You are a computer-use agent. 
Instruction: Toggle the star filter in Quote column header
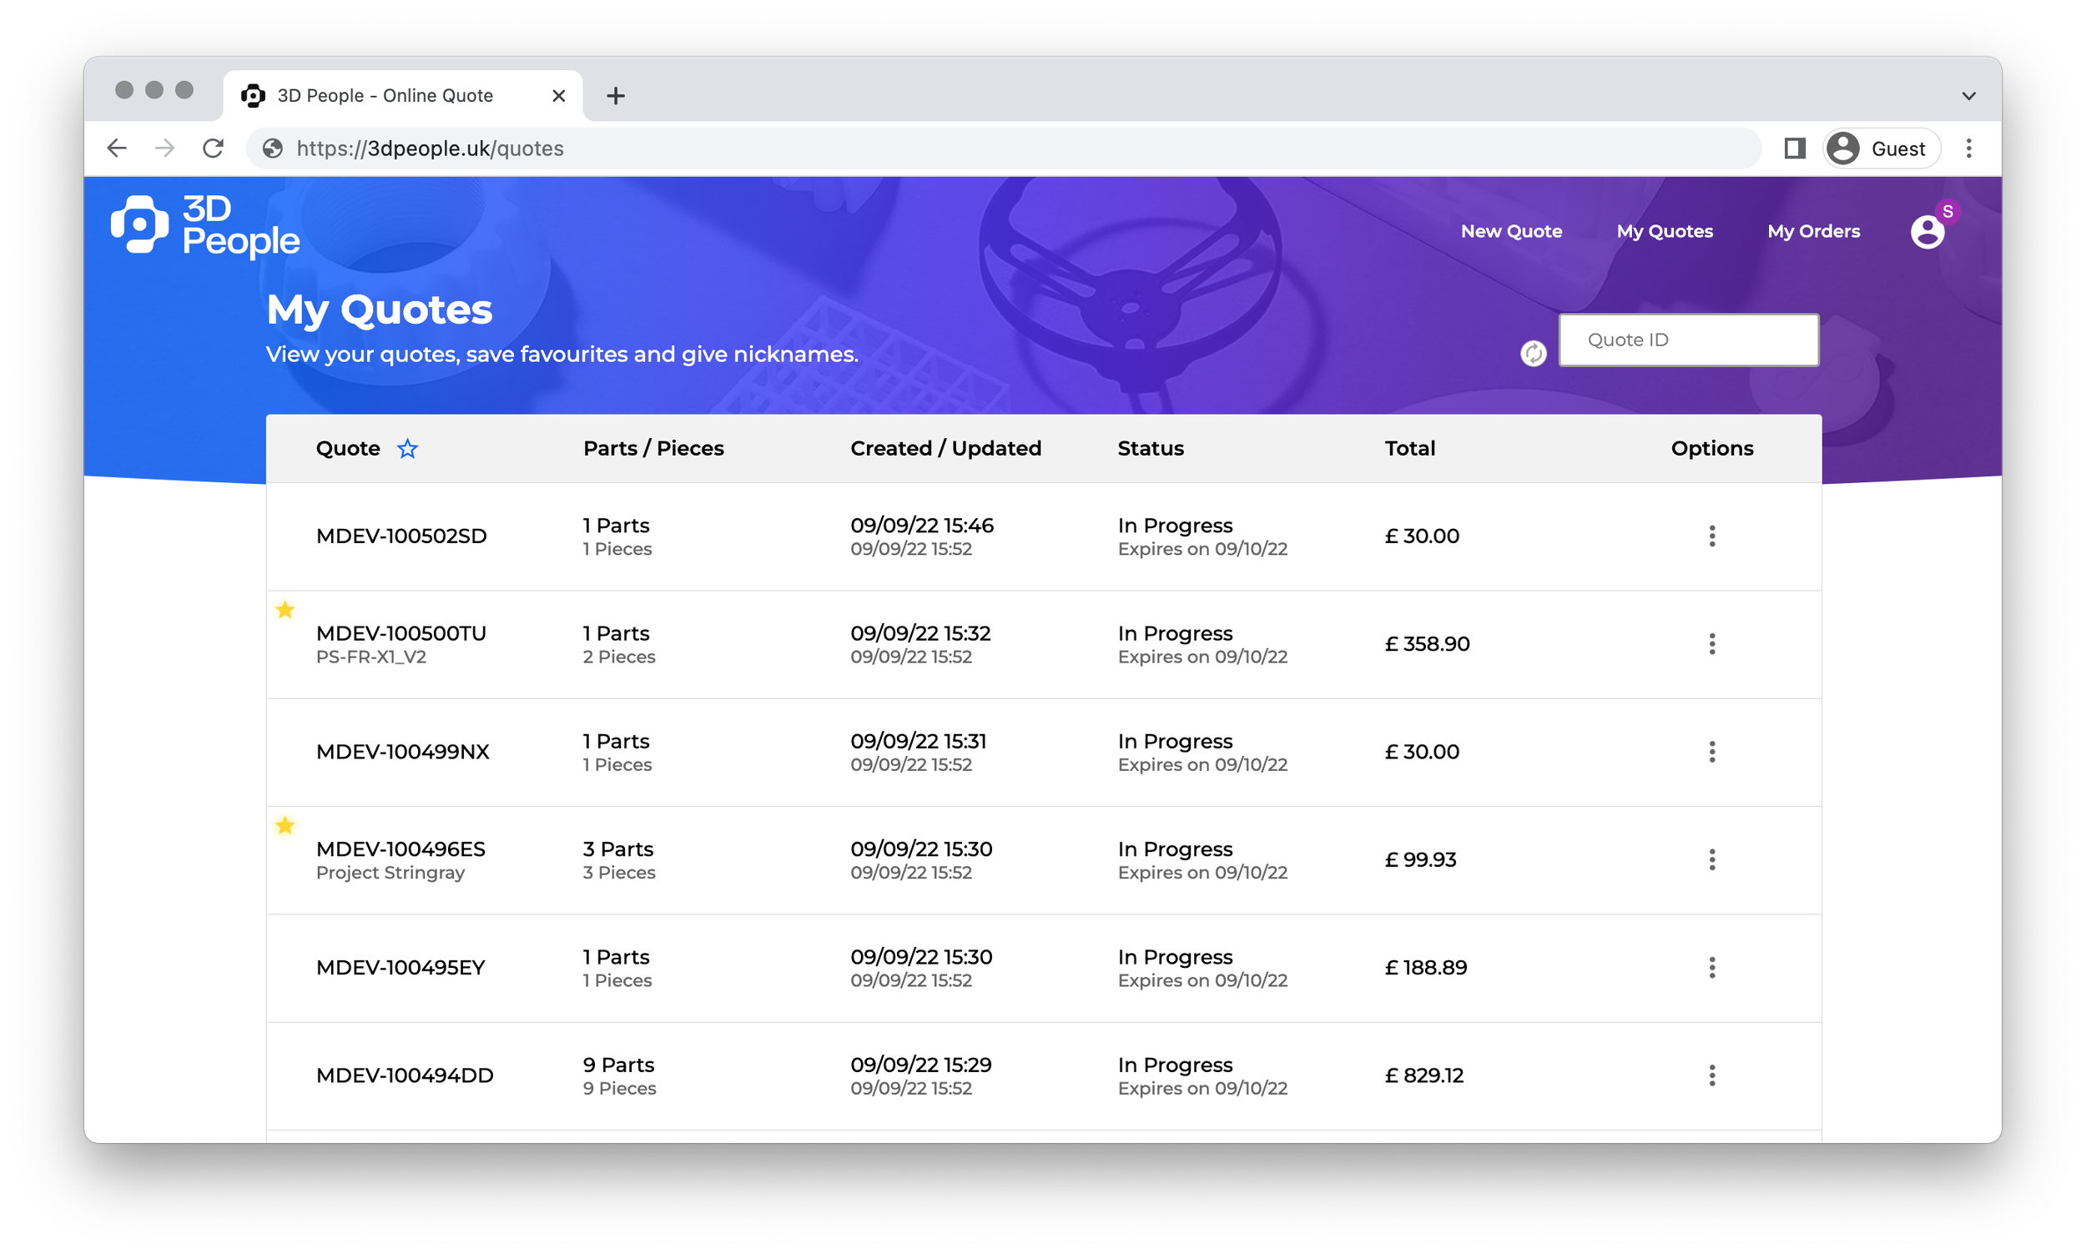(407, 449)
